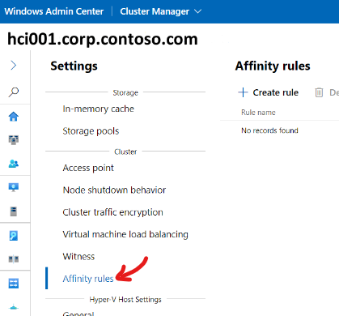Viewport: 339px width, 316px height.
Task: Open Servers via gray server tower icon
Action: point(14,211)
